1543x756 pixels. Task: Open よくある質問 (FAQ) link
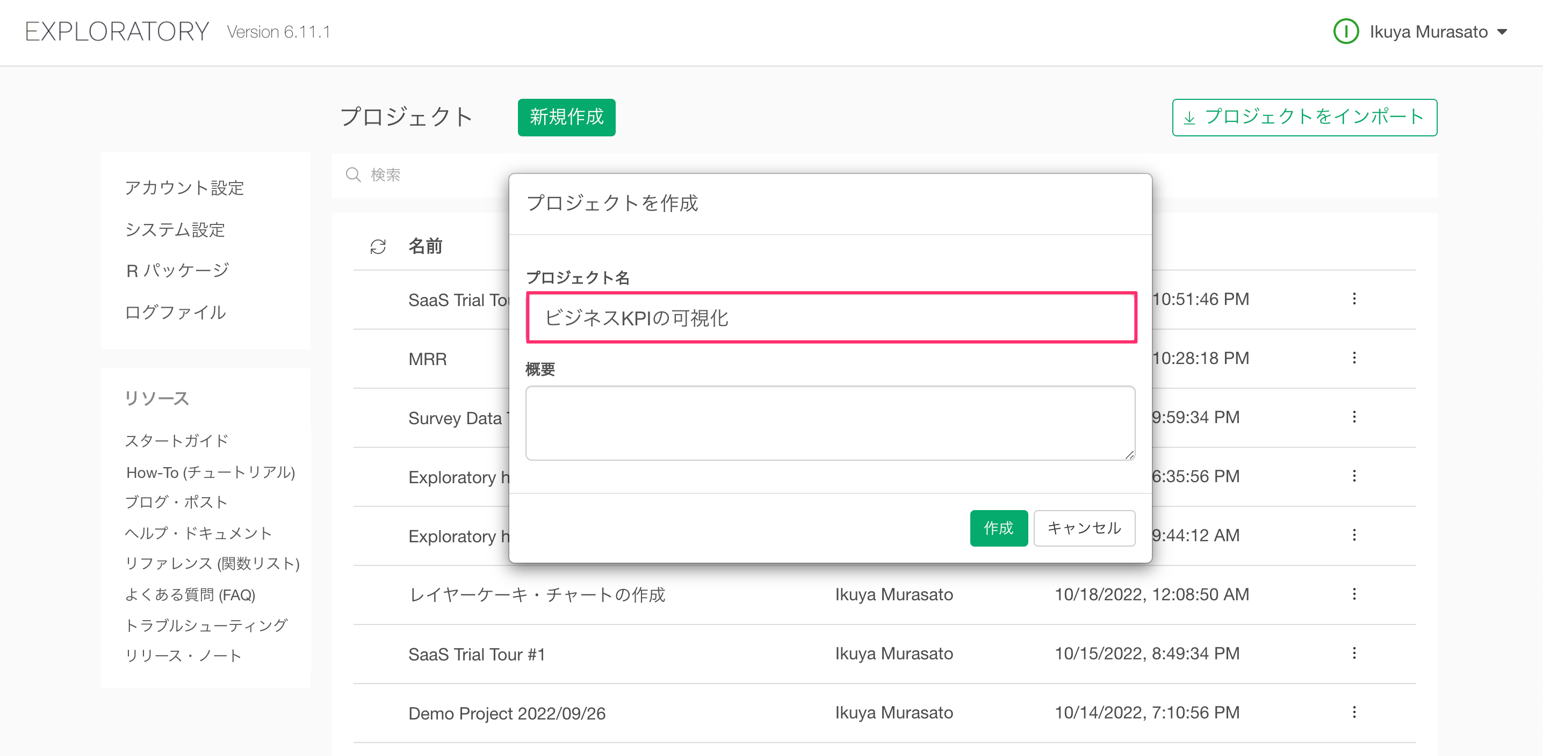click(x=190, y=595)
